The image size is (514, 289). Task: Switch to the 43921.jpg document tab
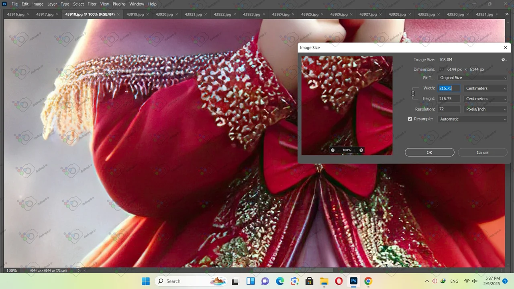coord(193,14)
